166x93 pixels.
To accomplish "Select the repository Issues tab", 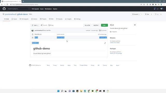I will tap(14, 19).
